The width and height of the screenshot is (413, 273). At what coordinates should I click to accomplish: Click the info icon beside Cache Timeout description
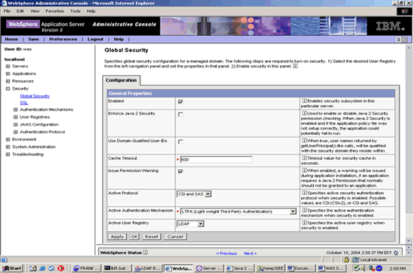pyautogui.click(x=304, y=157)
